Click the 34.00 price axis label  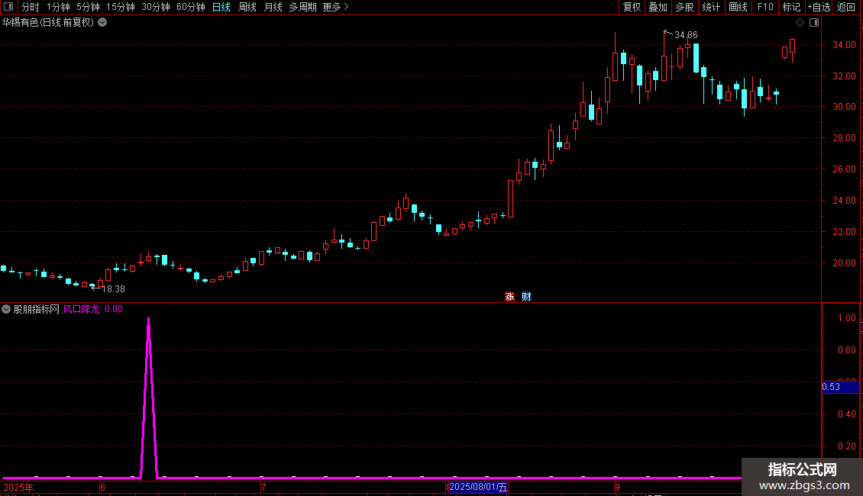844,44
